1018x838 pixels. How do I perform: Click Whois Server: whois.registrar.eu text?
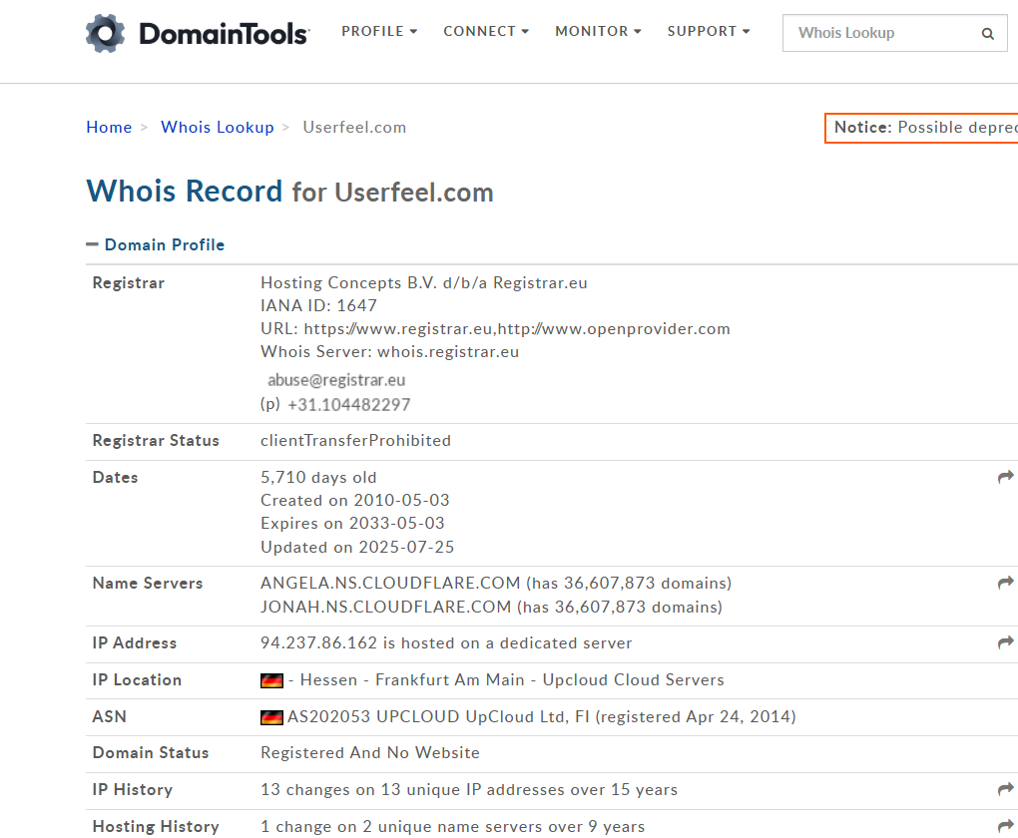pyautogui.click(x=389, y=352)
